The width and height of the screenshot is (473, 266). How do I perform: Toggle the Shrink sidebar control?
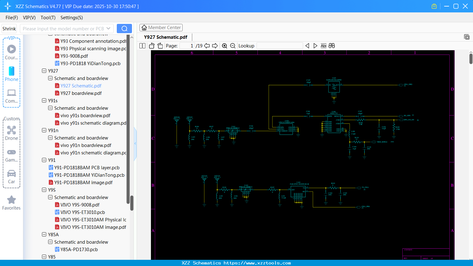coord(9,29)
